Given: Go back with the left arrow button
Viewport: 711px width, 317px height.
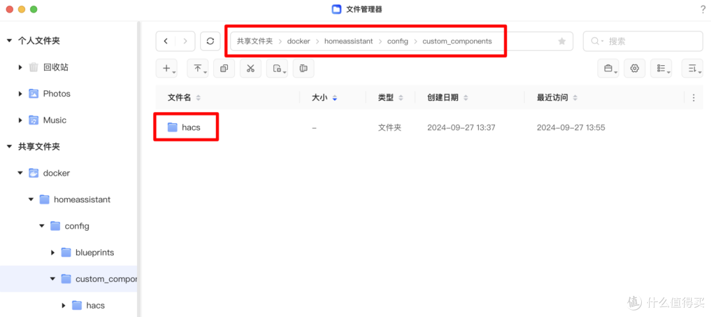Looking at the screenshot, I should tap(166, 42).
